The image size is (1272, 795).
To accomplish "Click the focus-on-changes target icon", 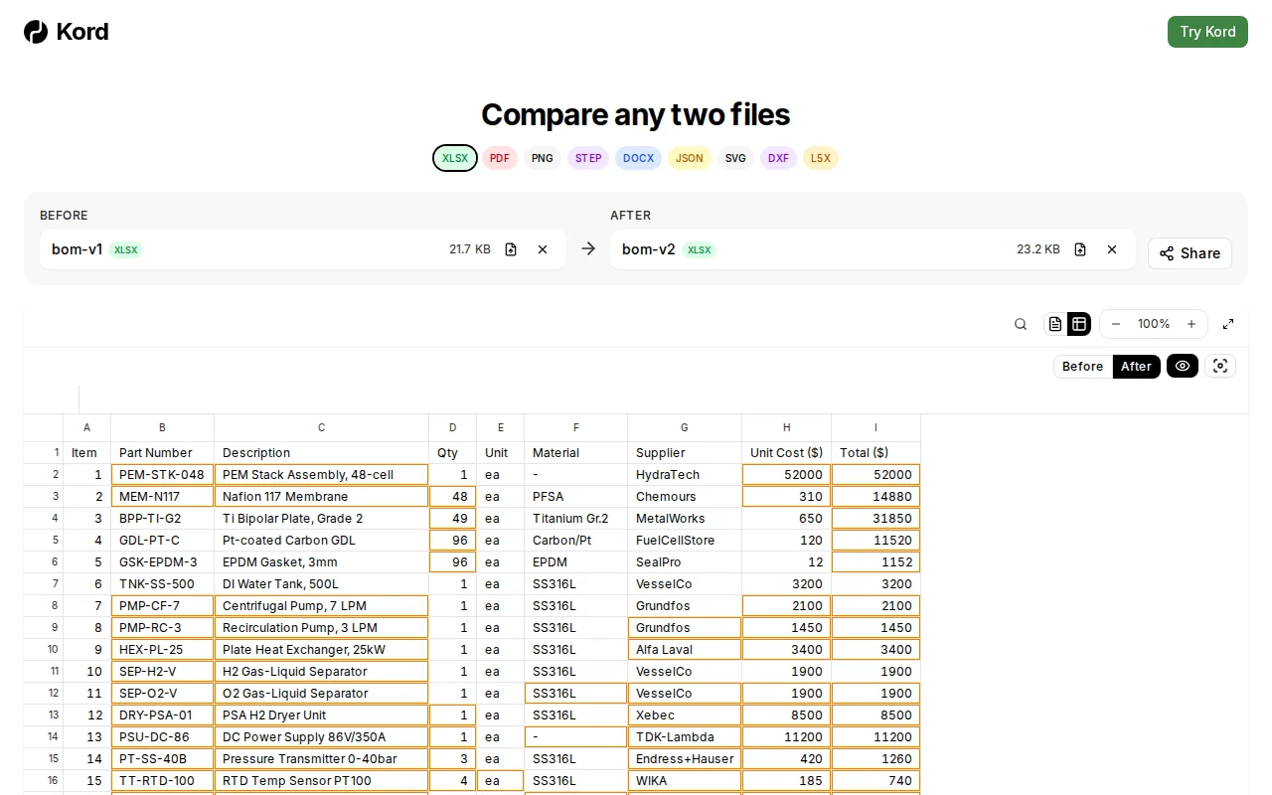I will point(1220,366).
